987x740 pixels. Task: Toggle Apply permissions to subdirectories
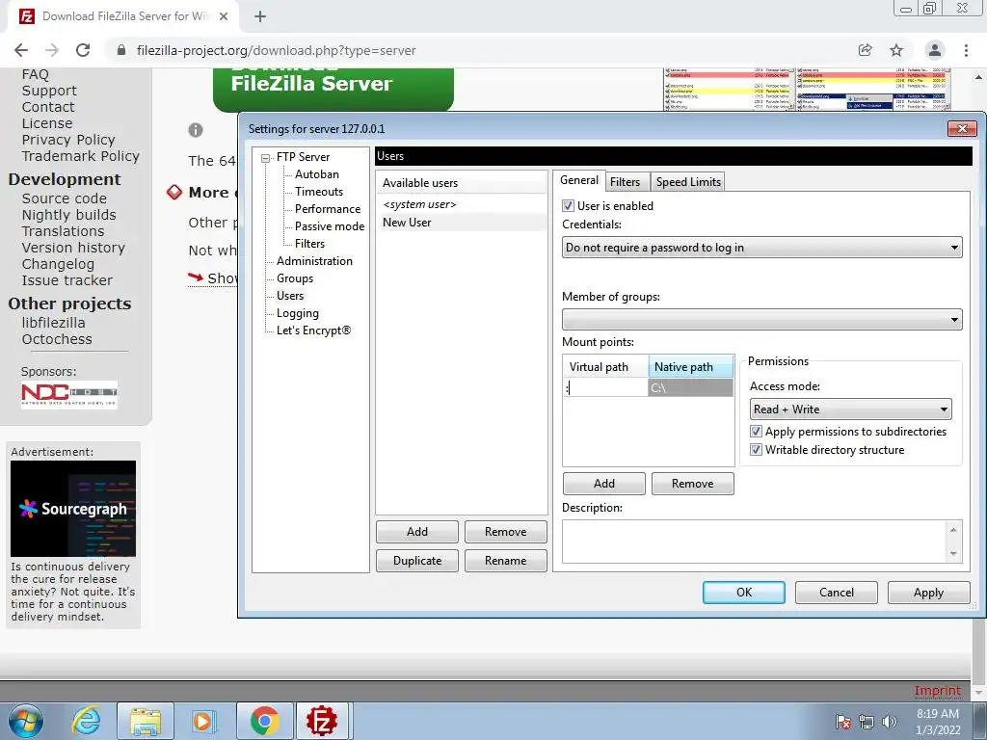tap(756, 432)
